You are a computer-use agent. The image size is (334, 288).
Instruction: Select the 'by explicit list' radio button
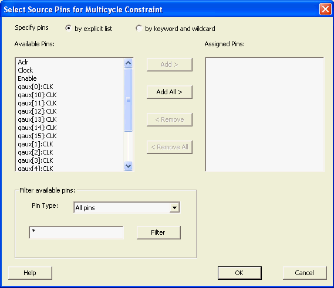click(x=68, y=28)
